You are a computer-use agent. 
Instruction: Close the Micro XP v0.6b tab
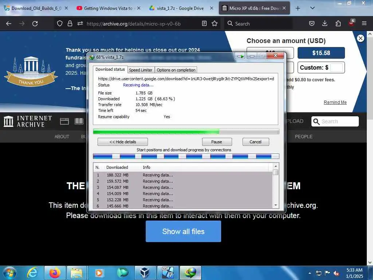click(284, 8)
